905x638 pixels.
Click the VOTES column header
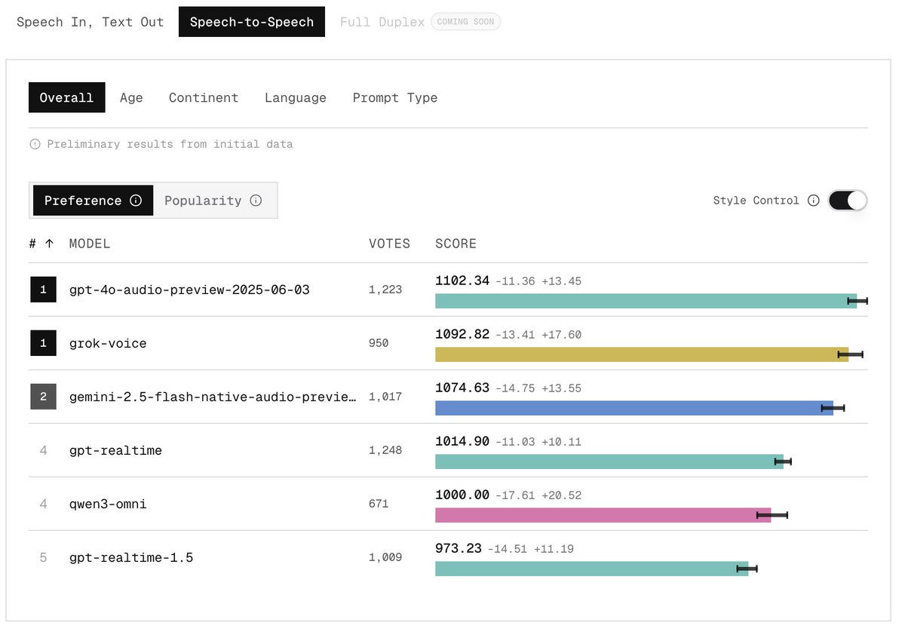(390, 244)
